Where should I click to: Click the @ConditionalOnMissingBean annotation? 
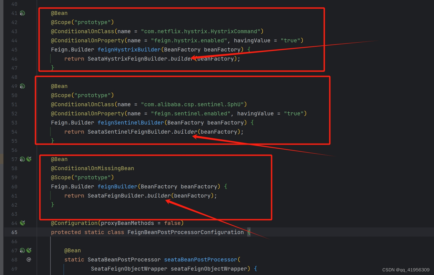point(93,168)
